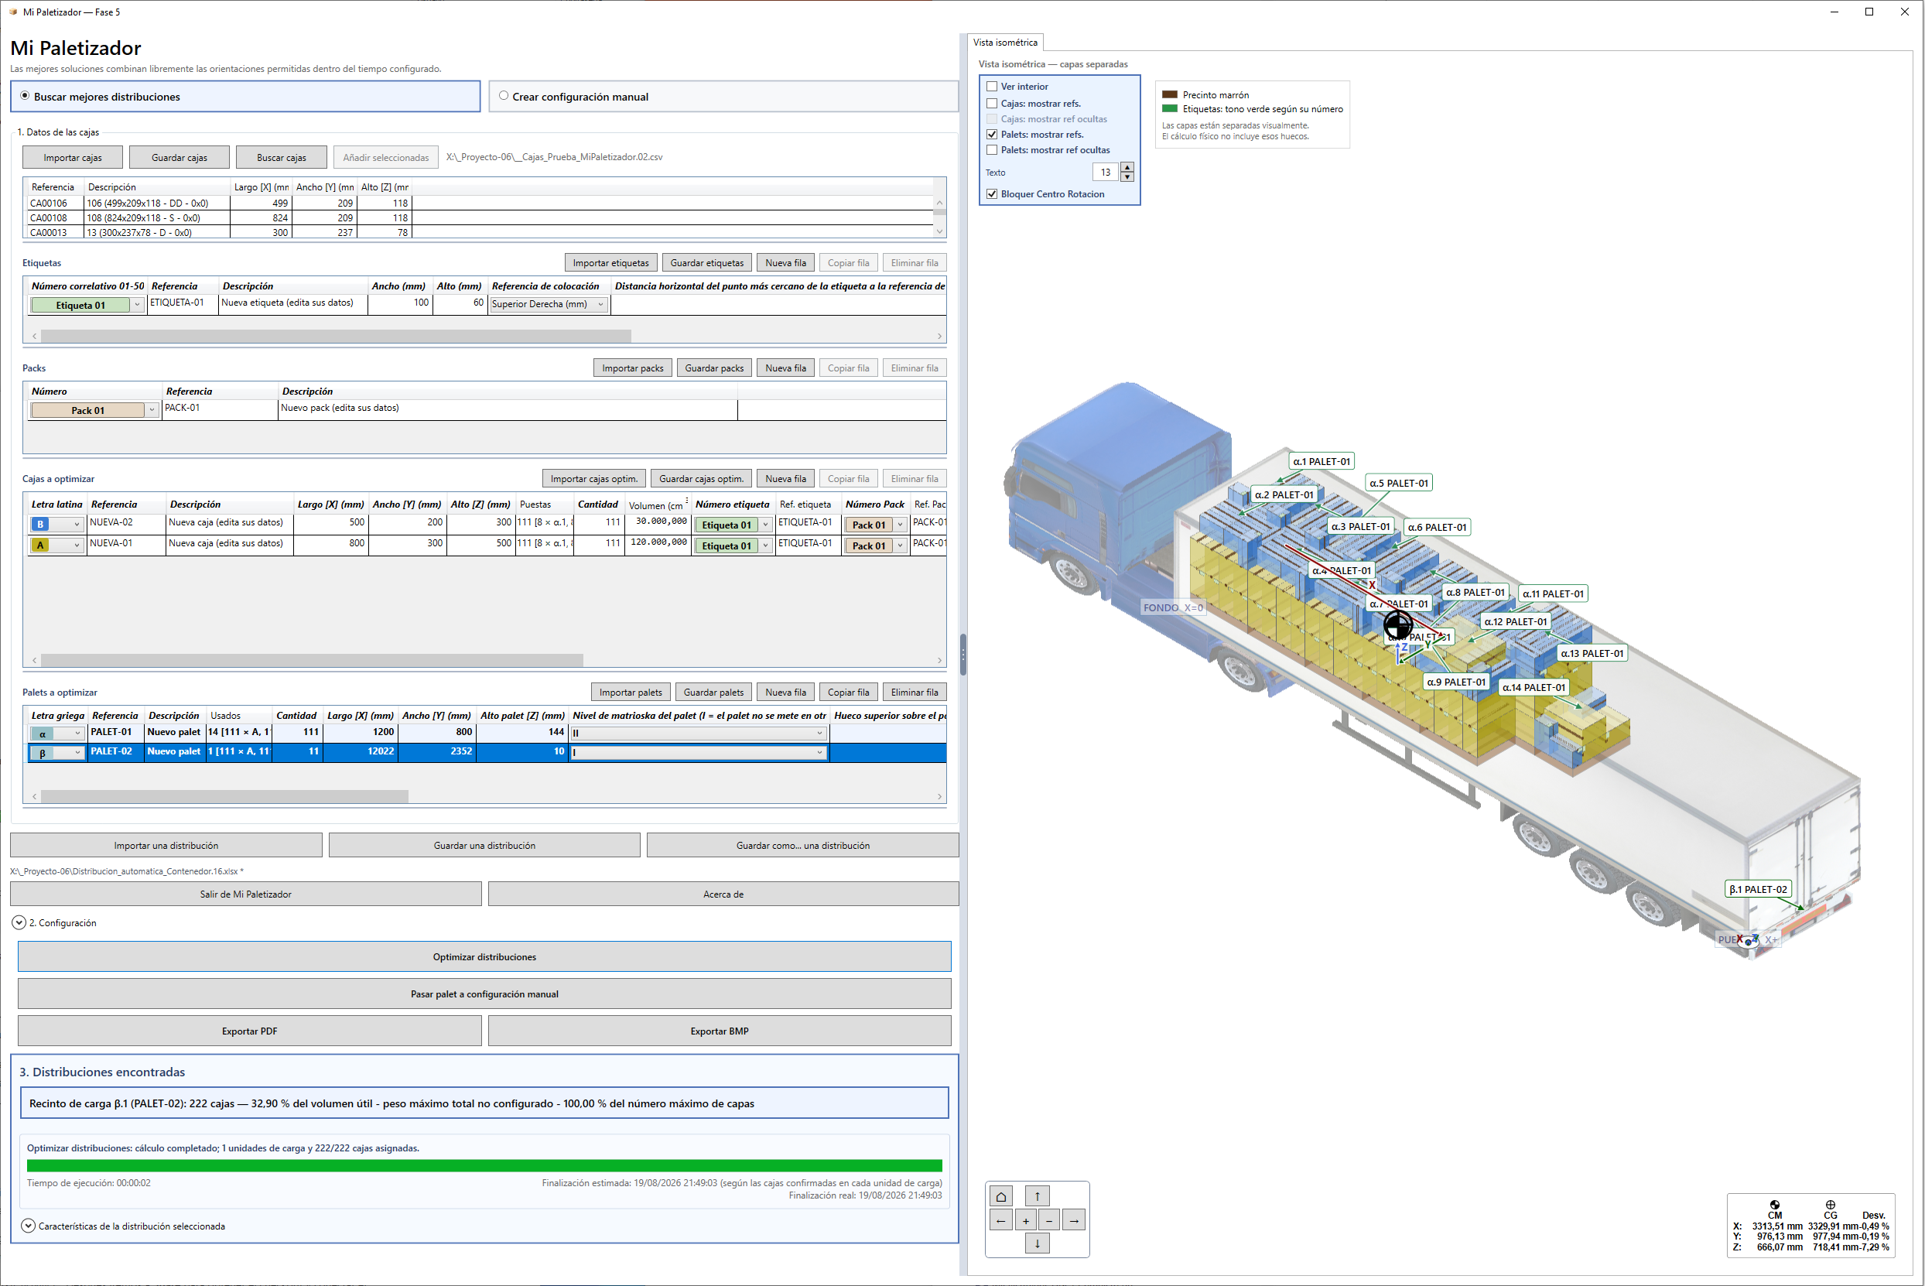Decrease the Texto size with spinner down arrow

click(1127, 177)
